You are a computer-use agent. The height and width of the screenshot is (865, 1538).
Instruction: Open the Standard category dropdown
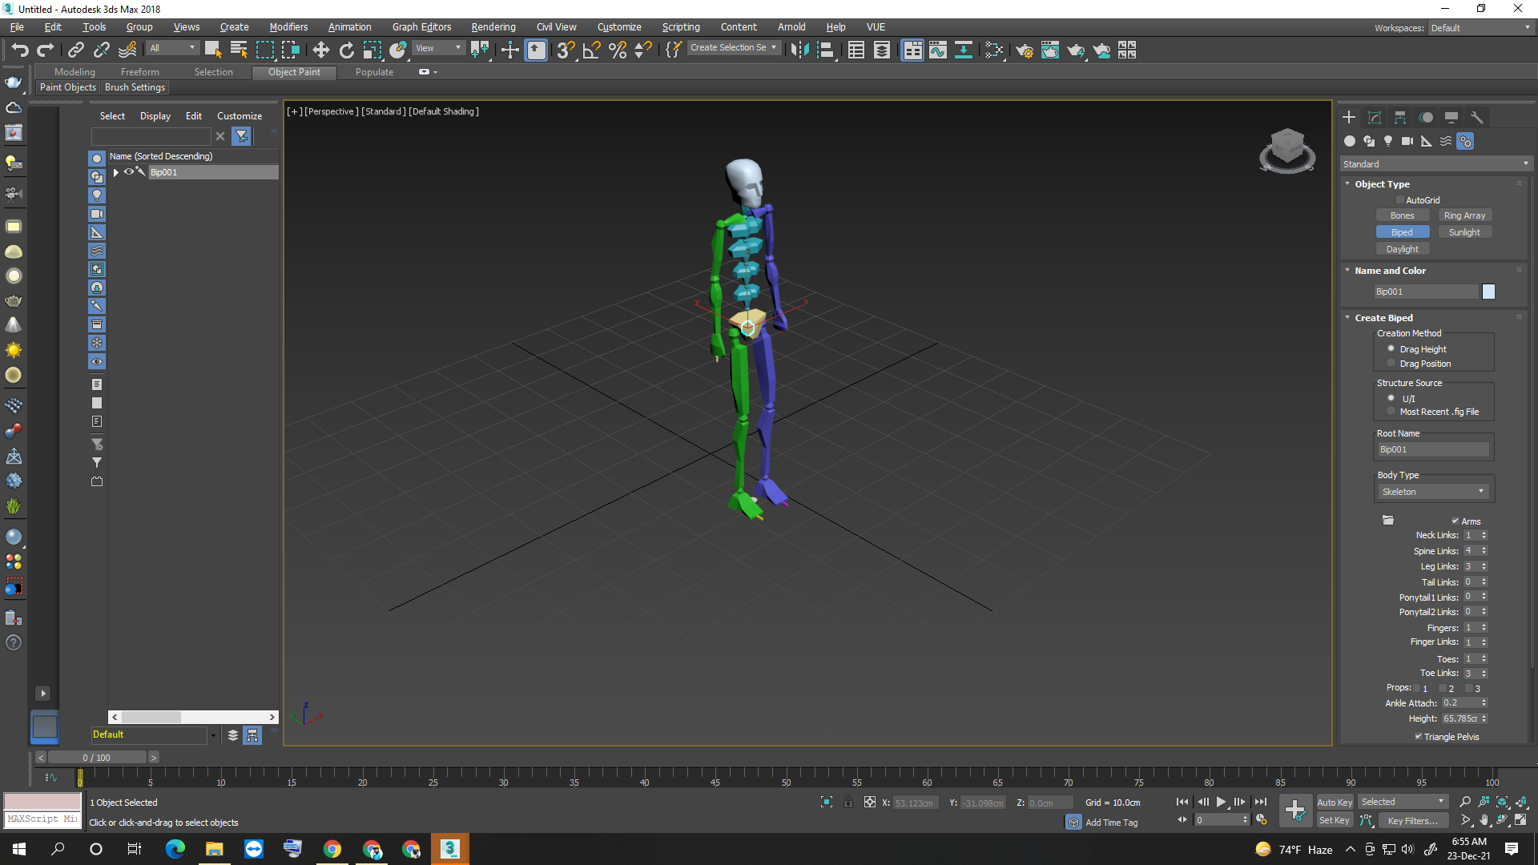pos(1435,163)
